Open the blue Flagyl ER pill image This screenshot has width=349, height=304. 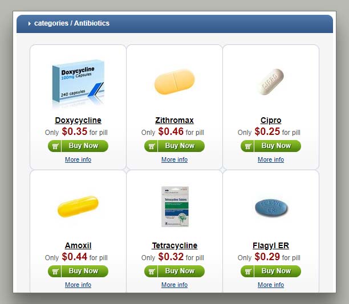point(271,207)
